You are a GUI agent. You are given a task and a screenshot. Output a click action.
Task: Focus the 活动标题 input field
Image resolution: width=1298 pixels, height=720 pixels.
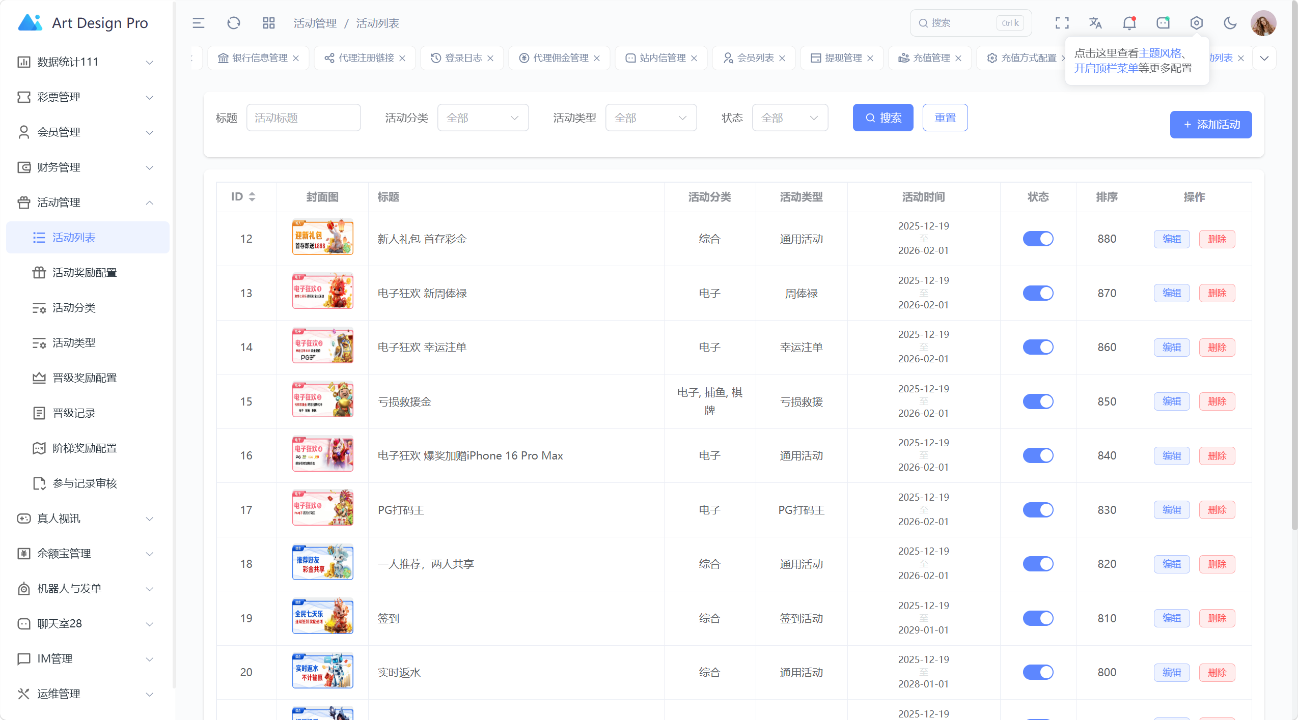(x=303, y=118)
